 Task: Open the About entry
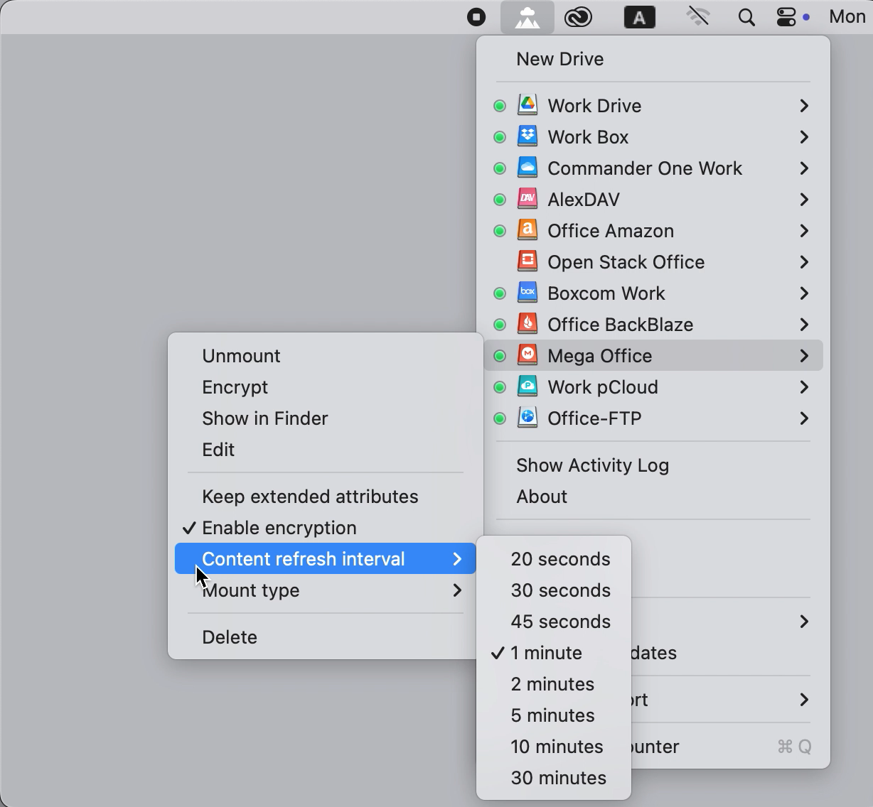(x=653, y=497)
